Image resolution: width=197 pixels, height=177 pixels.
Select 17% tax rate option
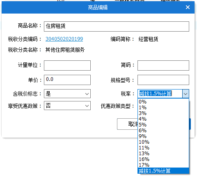click(x=163, y=165)
